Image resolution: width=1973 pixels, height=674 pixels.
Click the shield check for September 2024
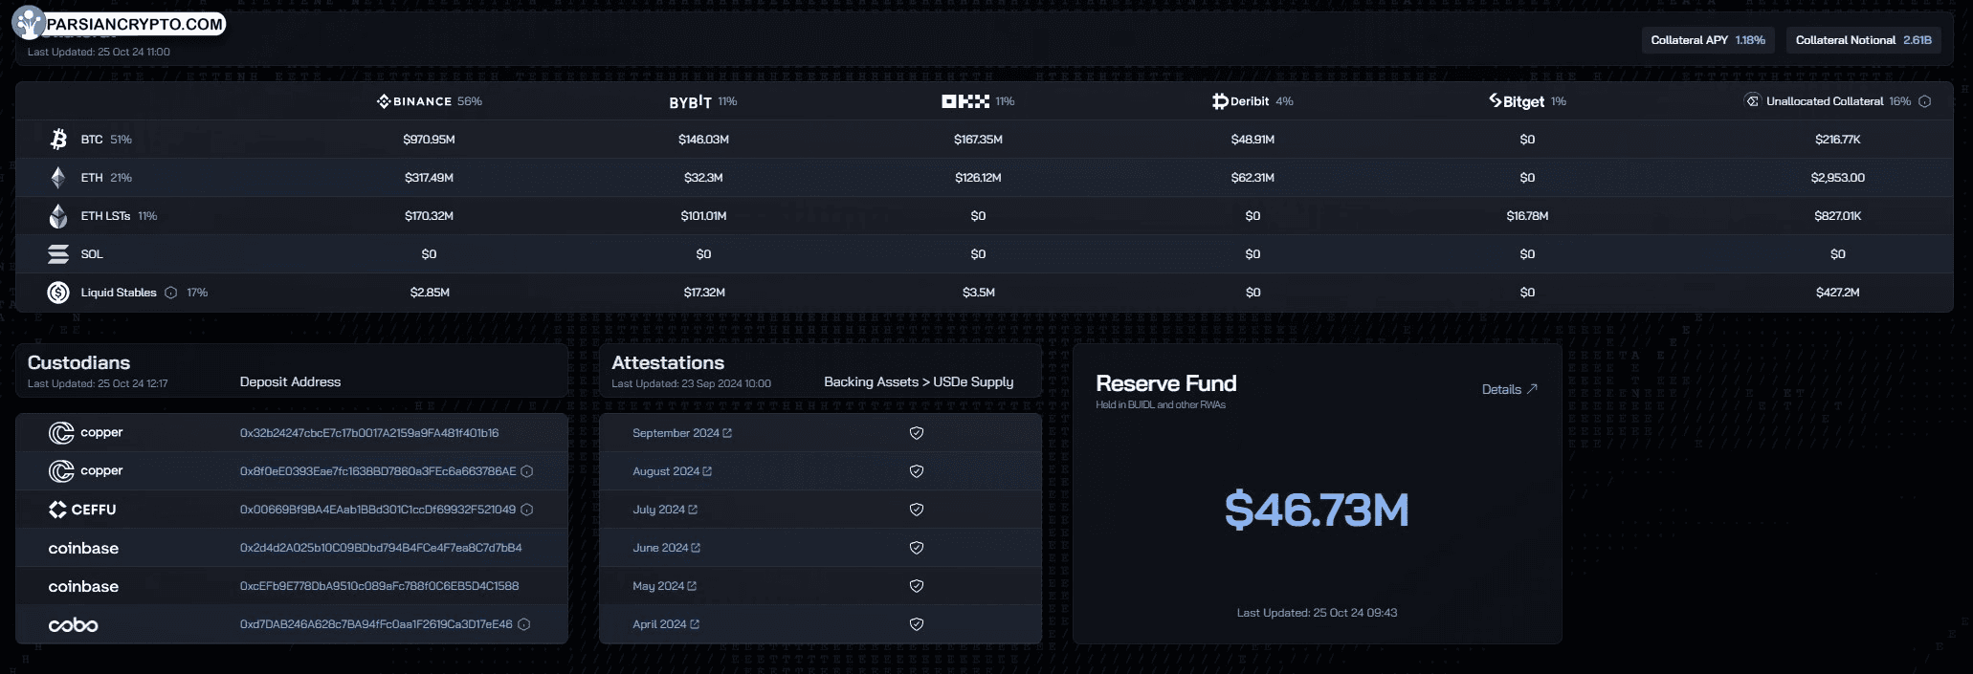(x=916, y=433)
